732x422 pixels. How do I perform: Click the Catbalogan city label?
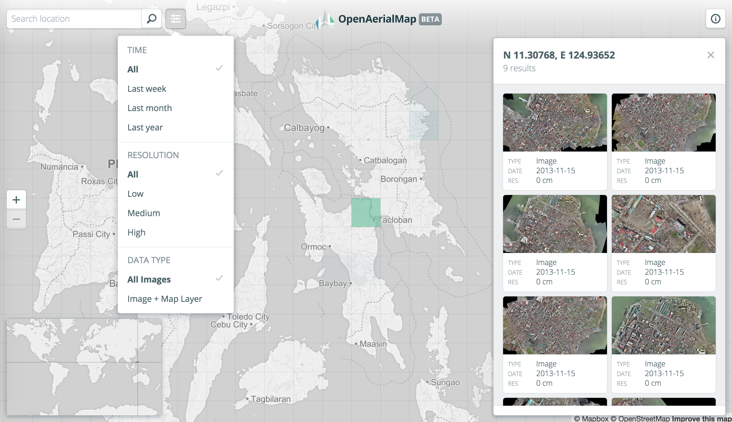tap(385, 160)
